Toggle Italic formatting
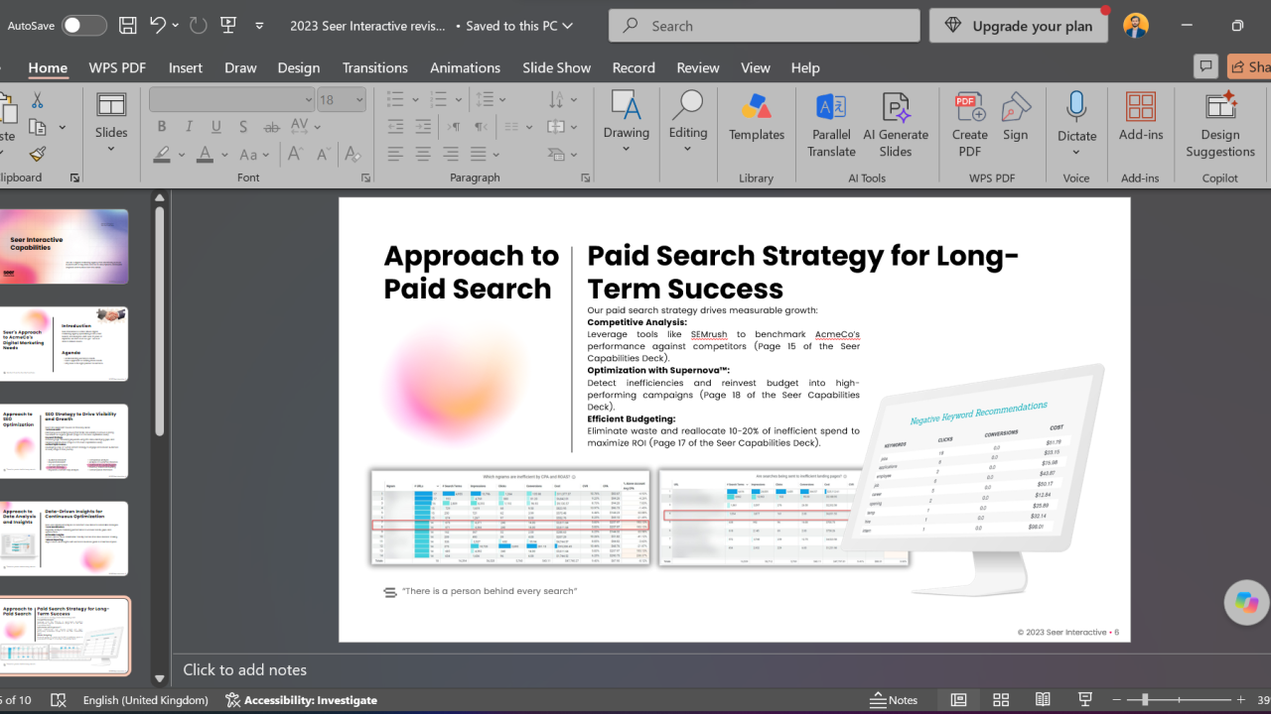The image size is (1271, 714). 189,127
